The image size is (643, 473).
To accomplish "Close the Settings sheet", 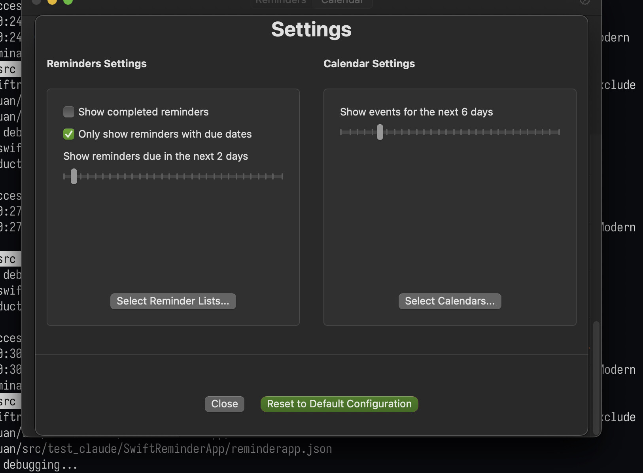I will click(224, 404).
